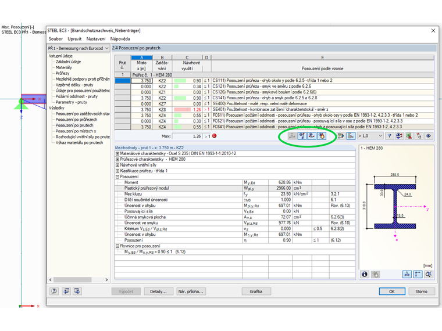This screenshot has height=331, width=442.
Task: Select Požární odolnost - pruty tree item
Action: [77, 96]
